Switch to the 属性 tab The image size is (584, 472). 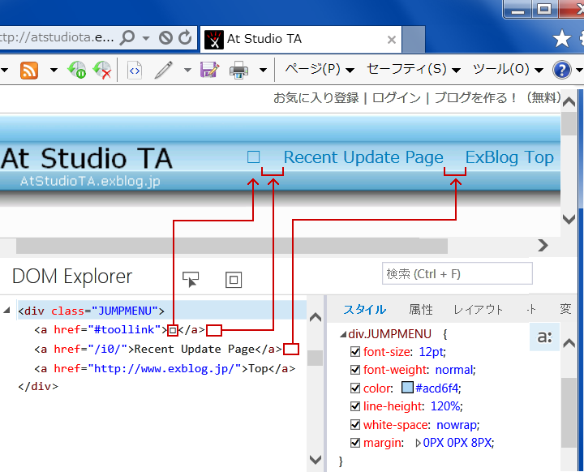click(x=421, y=309)
